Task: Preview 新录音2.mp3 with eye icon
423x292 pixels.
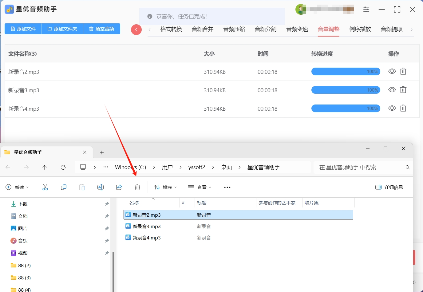Action: (x=392, y=71)
